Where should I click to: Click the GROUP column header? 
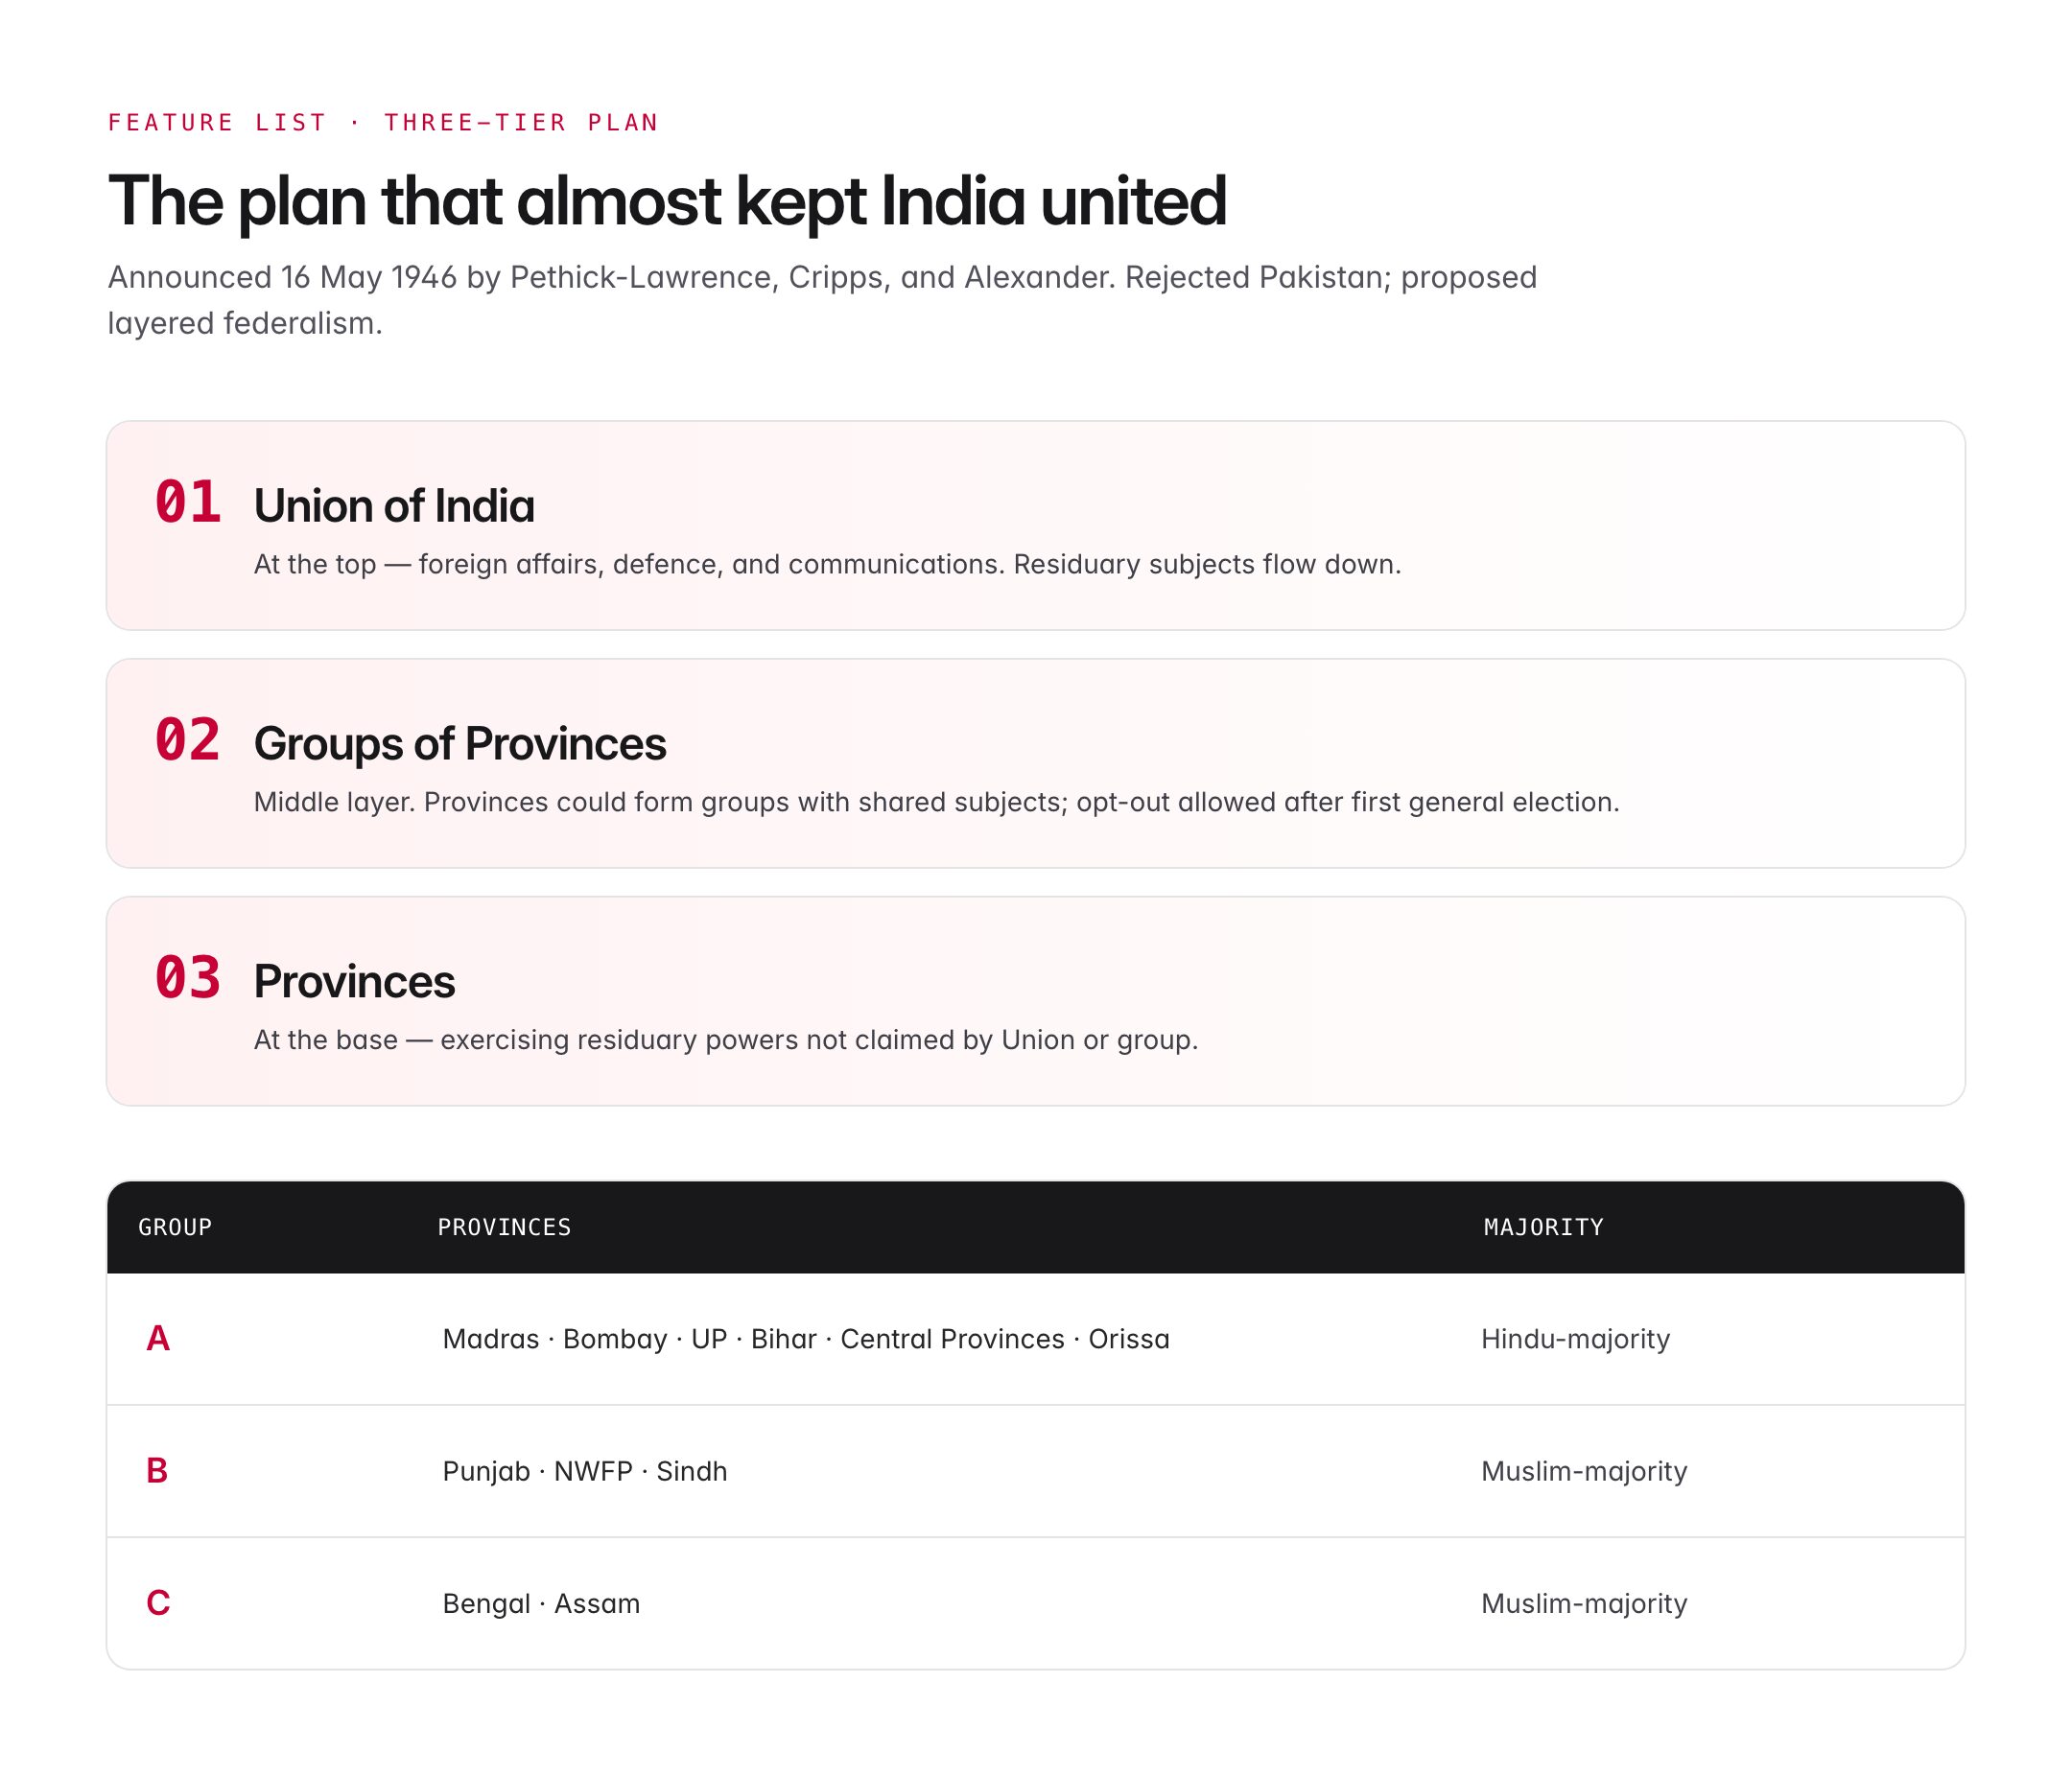(x=175, y=1227)
